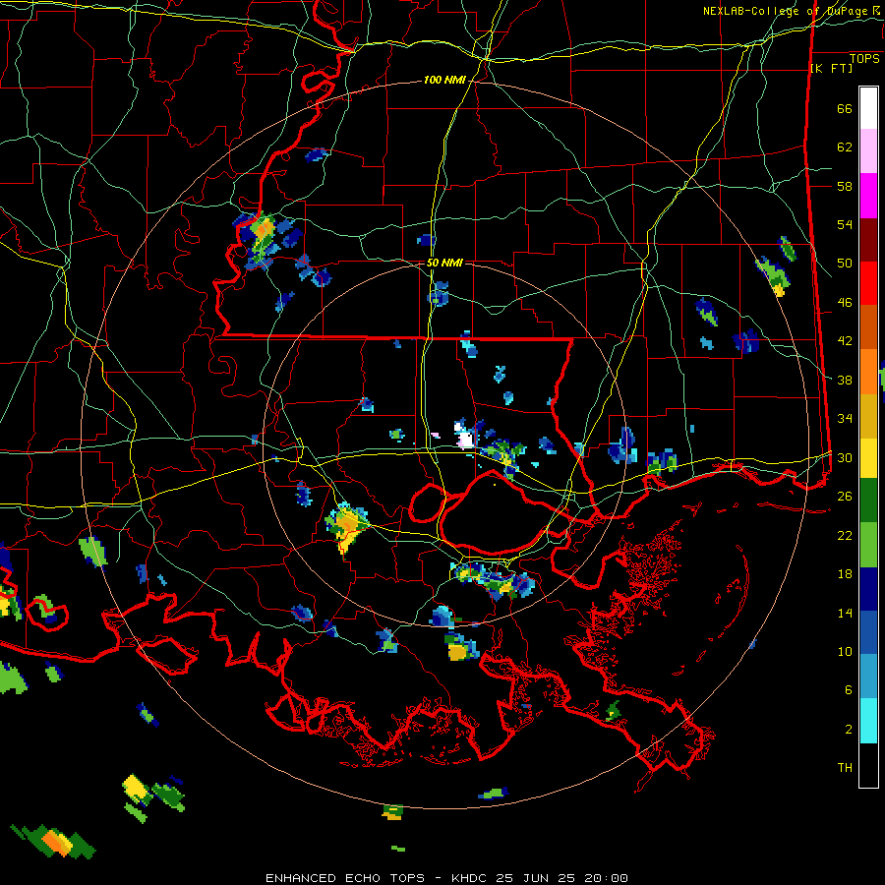Select the bright red legend swatch

click(868, 283)
